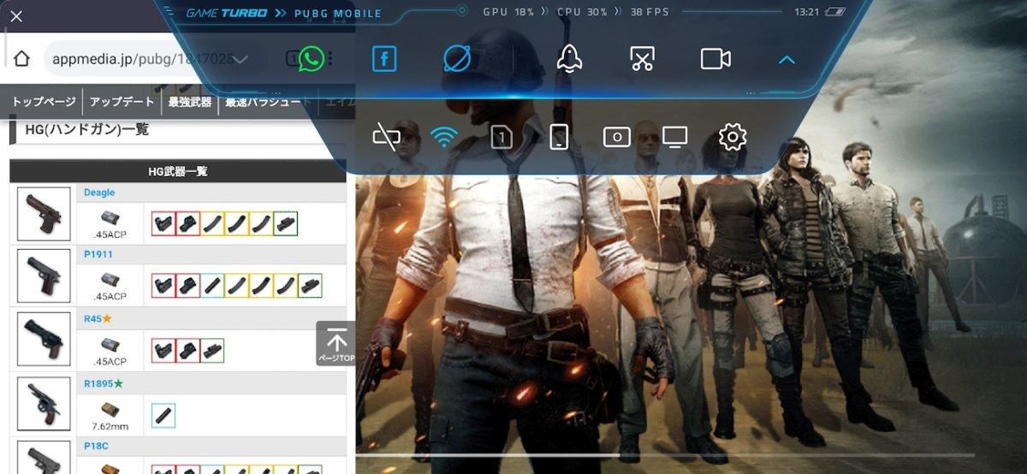Toggle the crossed-out battery saver icon
This screenshot has width=1027, height=474.
[386, 137]
